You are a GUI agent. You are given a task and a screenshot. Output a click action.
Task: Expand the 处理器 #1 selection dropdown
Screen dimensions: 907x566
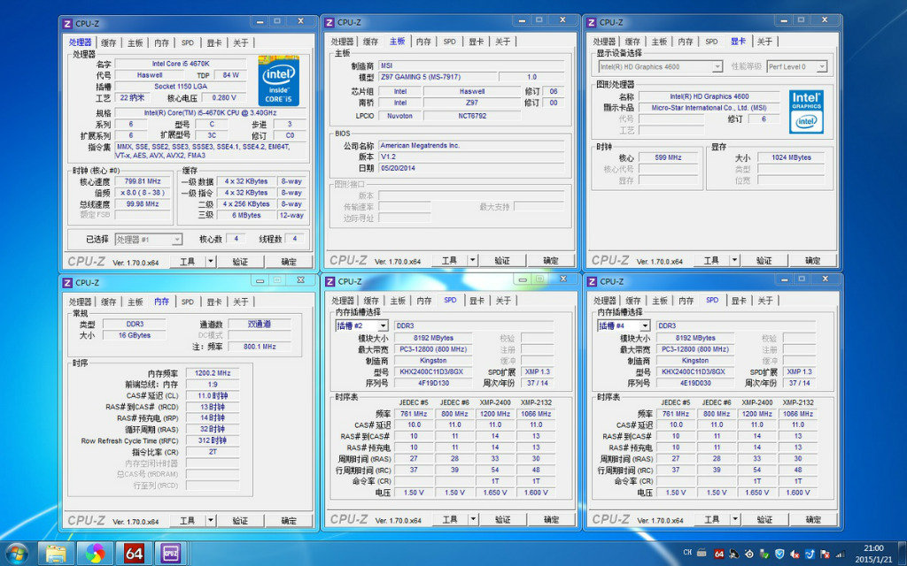click(149, 239)
